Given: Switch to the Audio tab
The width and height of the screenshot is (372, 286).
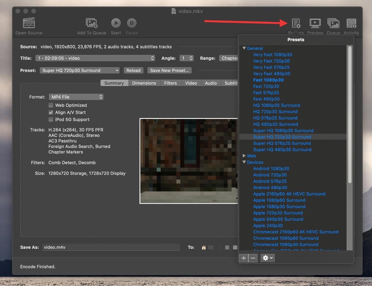Looking at the screenshot, I should point(211,83).
